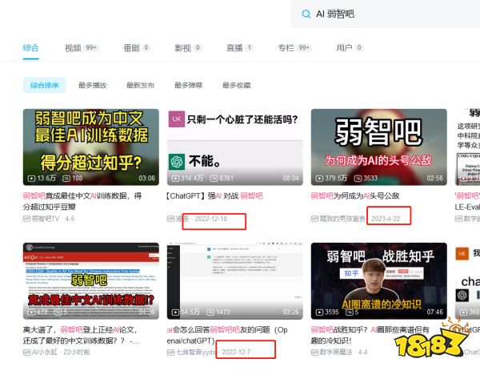
Task: Open the 影视 tab
Action: click(x=188, y=48)
